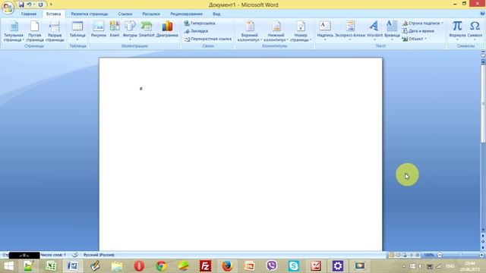Open the Титульная страница gallery
The image size is (486, 273).
click(14, 31)
